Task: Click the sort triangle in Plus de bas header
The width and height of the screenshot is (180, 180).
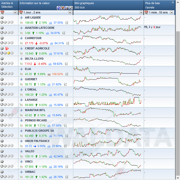Action: (x=173, y=2)
